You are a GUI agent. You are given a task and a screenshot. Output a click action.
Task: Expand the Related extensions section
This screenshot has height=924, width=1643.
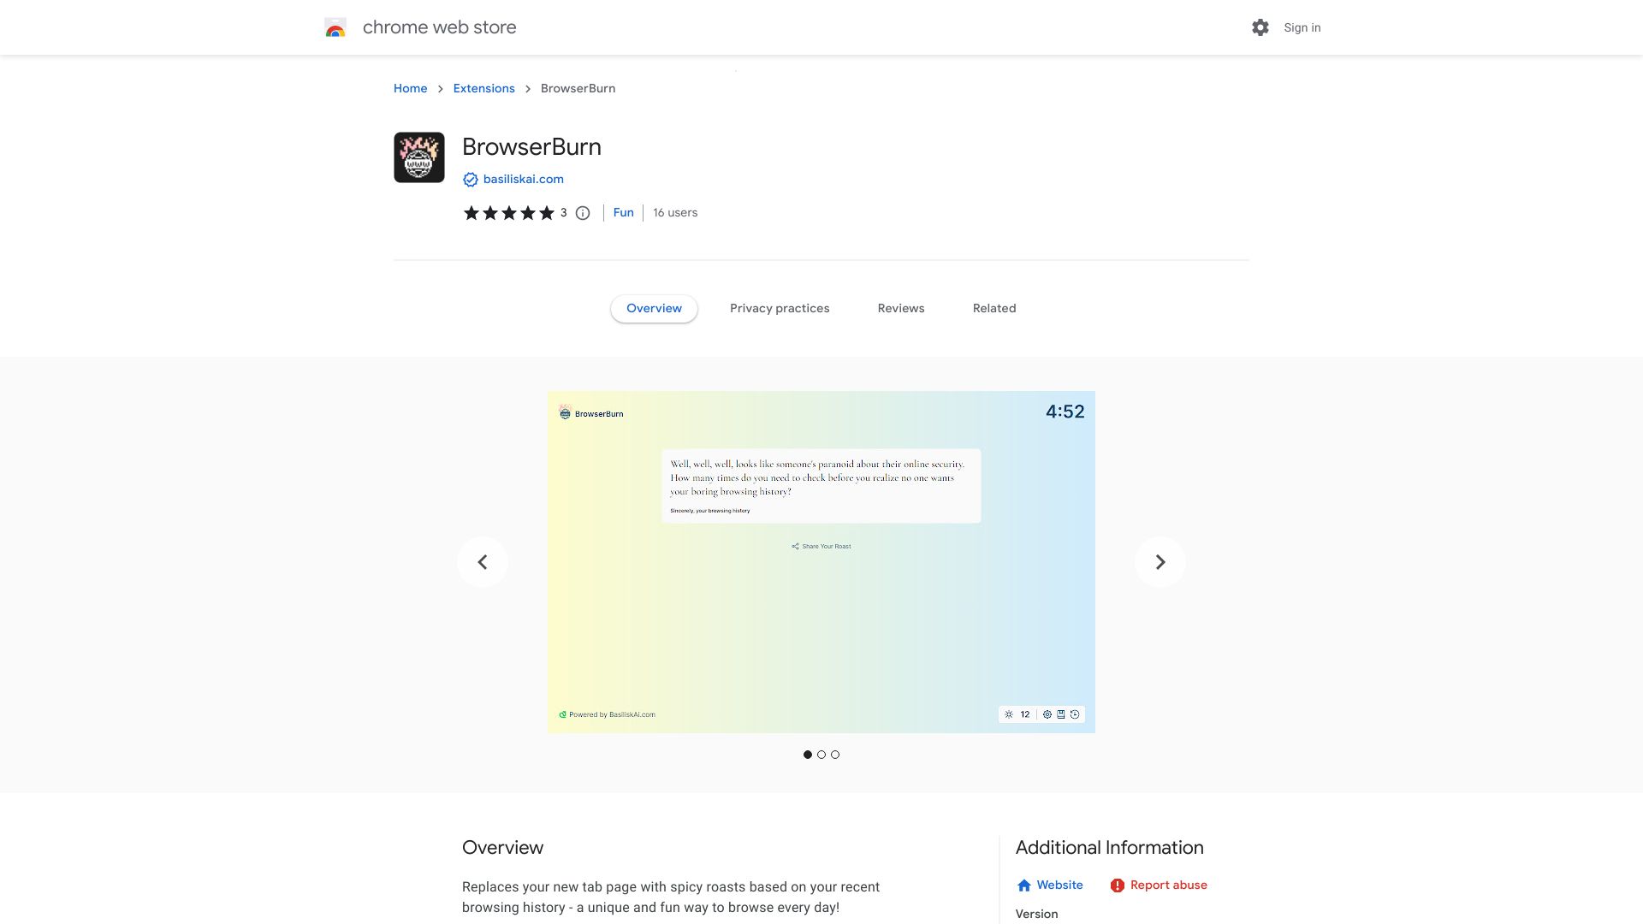[x=993, y=308]
